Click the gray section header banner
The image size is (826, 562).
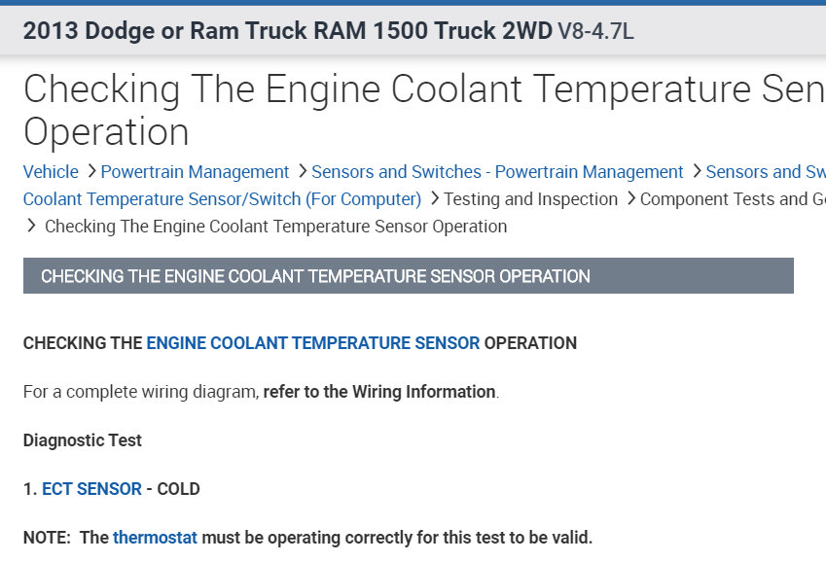point(408,276)
